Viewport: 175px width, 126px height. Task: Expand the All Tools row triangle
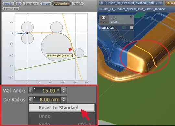(100, 28)
